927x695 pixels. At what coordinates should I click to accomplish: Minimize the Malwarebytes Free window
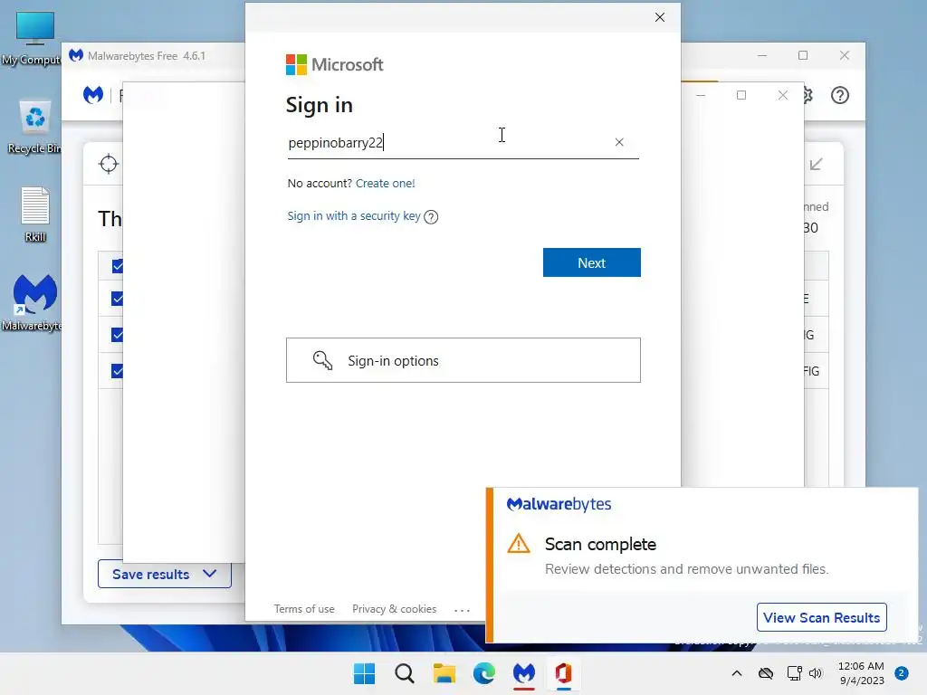pos(762,55)
